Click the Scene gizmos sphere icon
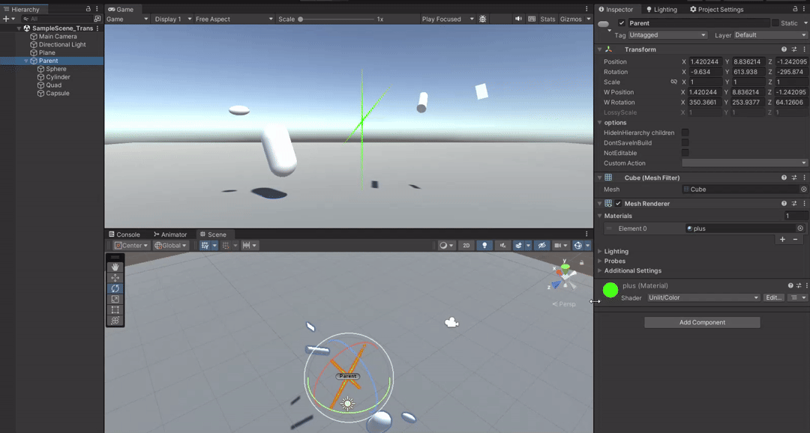Screen dimensions: 810x433 tap(578, 246)
